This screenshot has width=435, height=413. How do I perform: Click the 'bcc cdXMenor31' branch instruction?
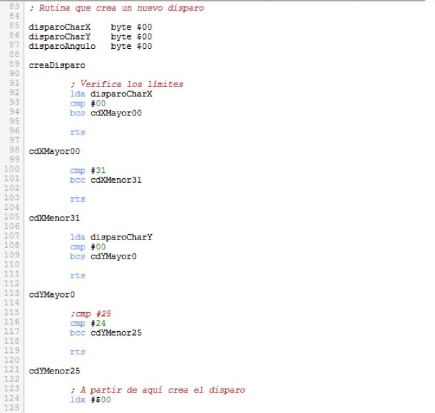pyautogui.click(x=106, y=179)
